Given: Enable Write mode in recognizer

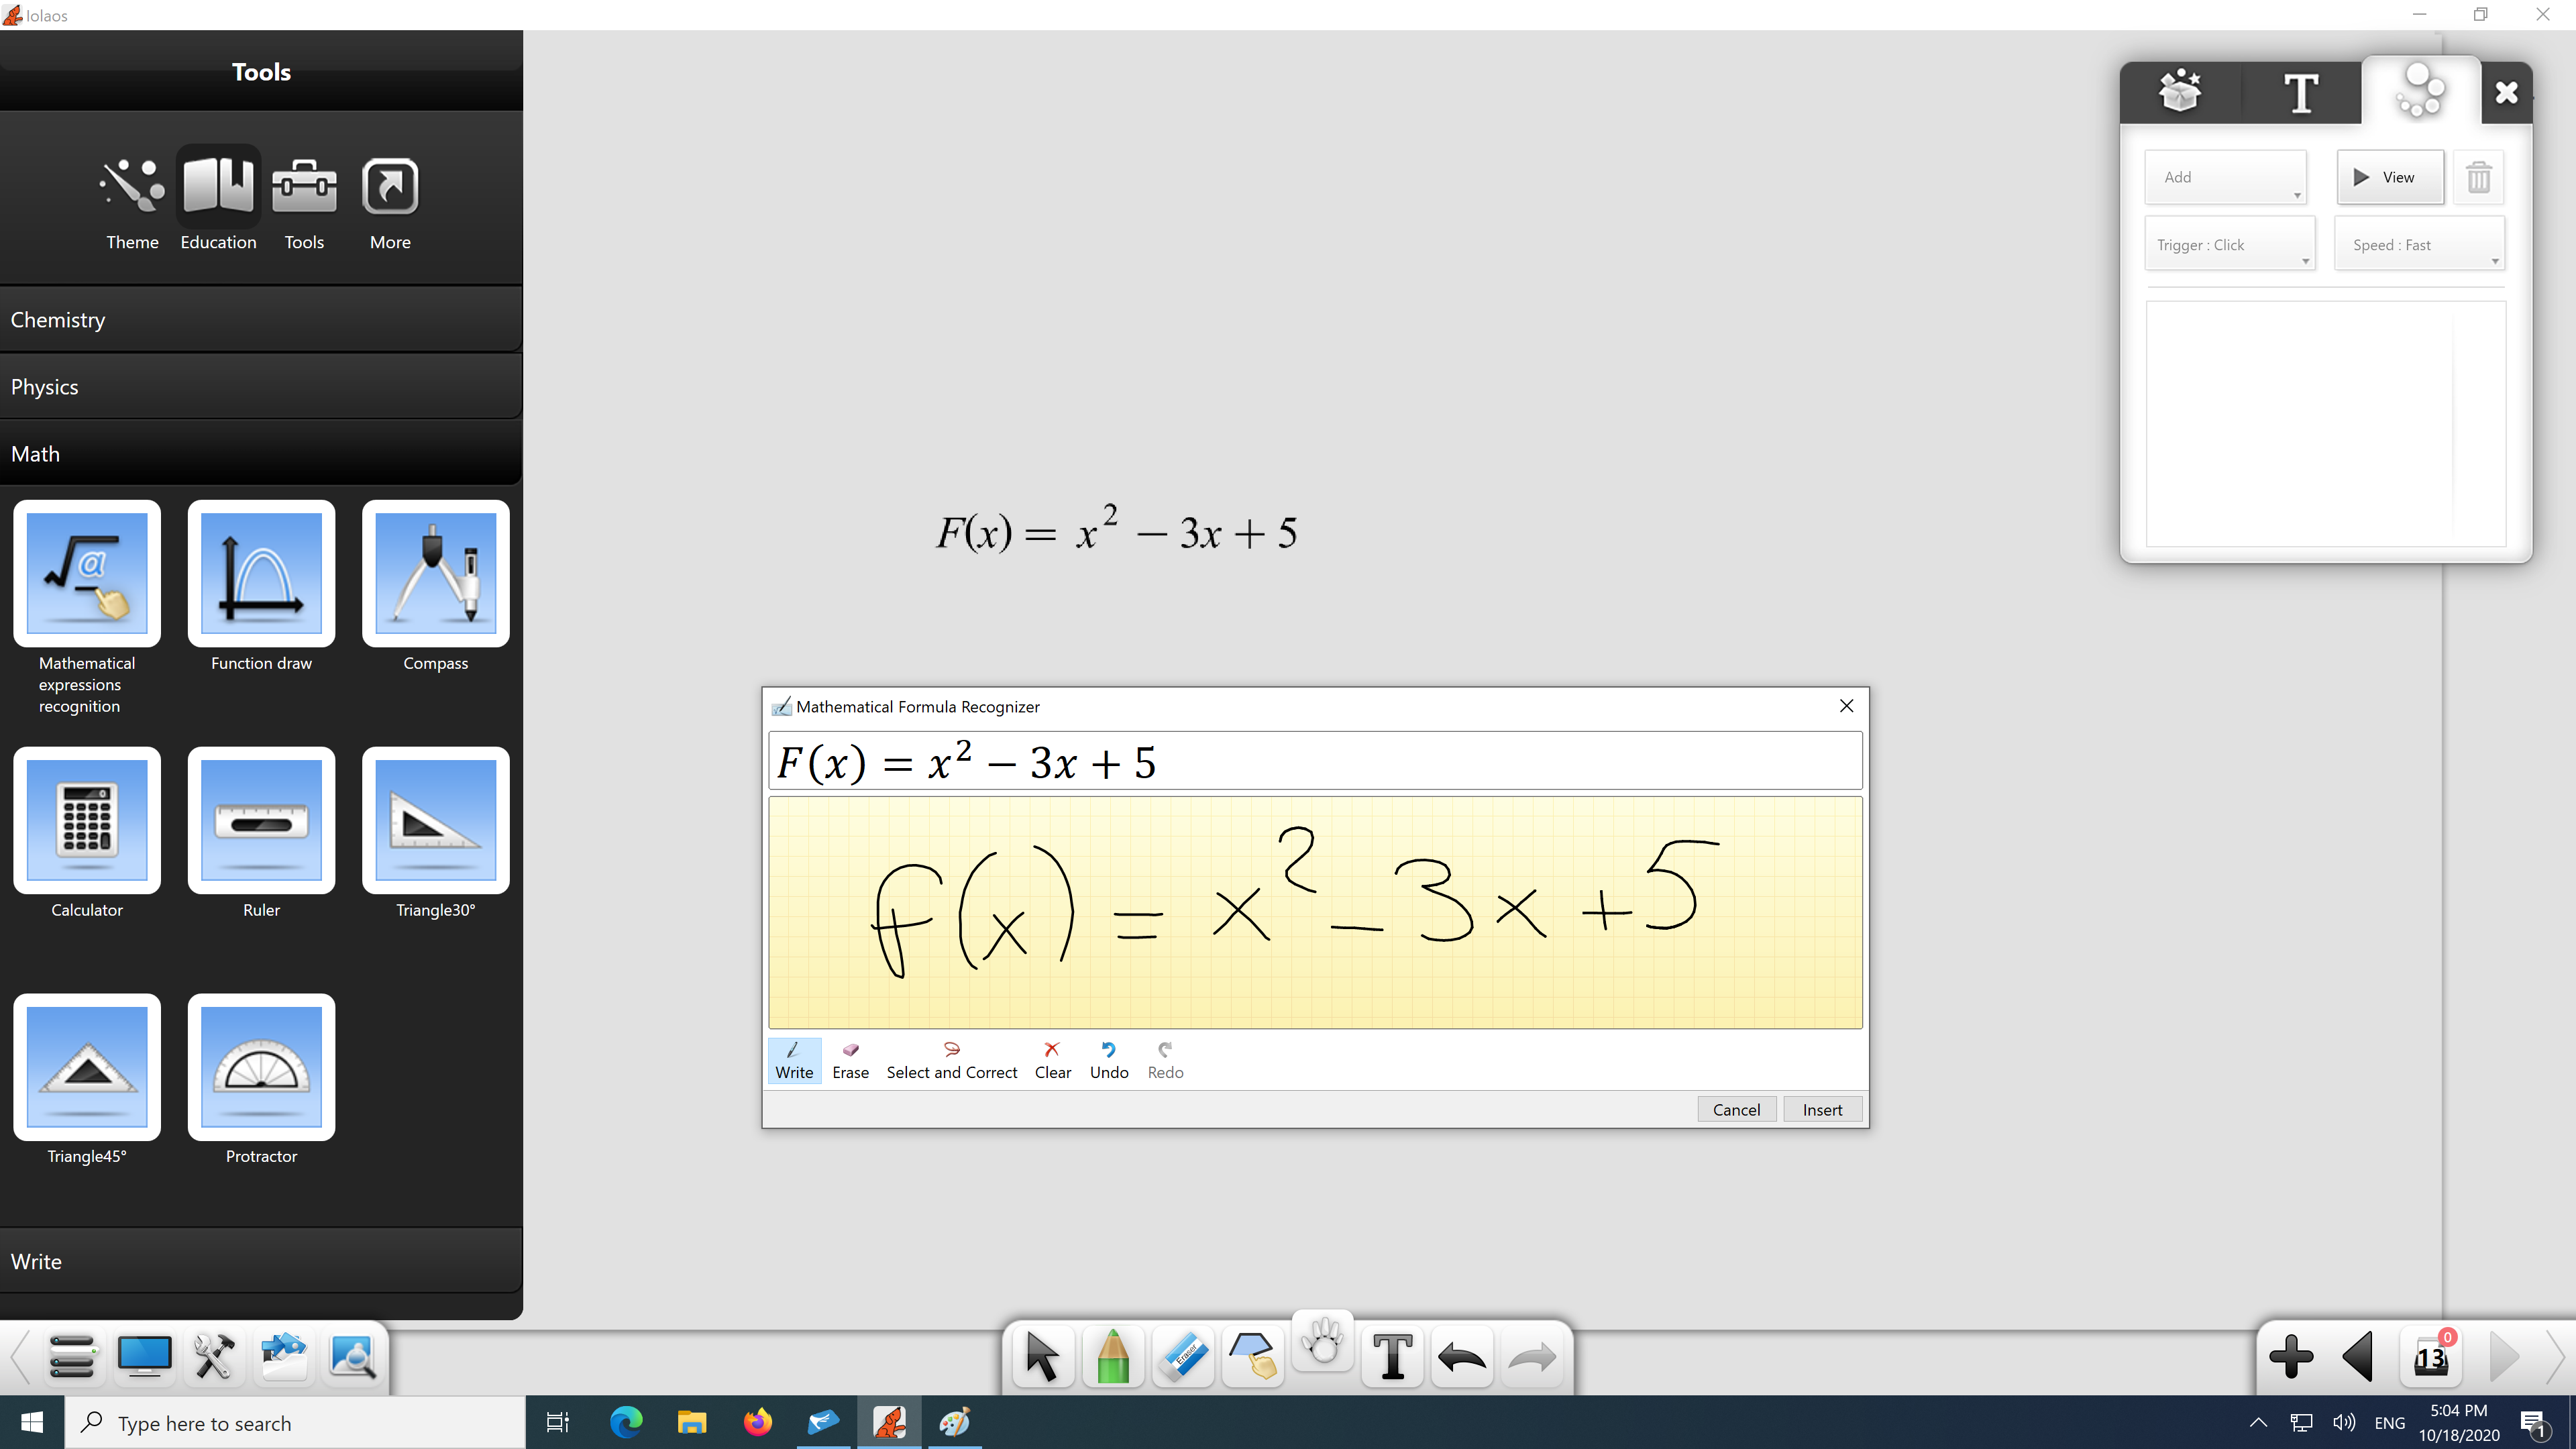Looking at the screenshot, I should point(794,1060).
